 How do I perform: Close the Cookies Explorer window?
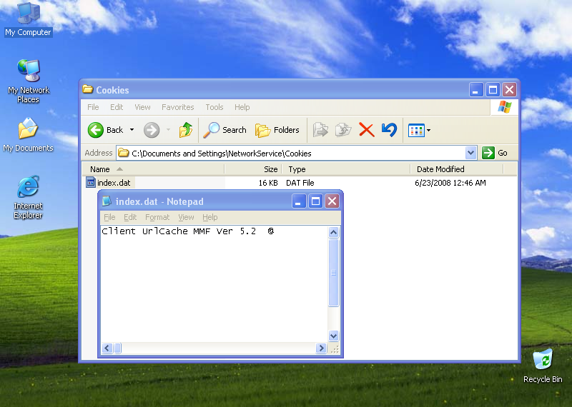[509, 90]
